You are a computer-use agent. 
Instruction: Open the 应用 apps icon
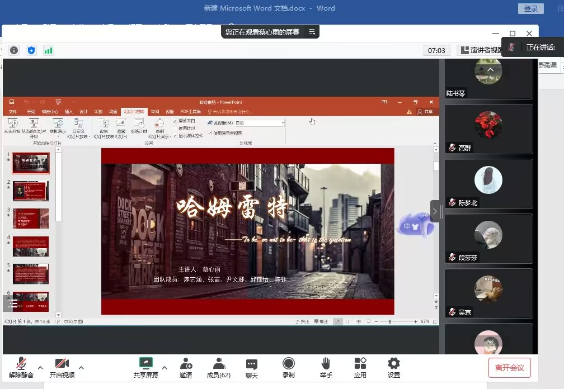pyautogui.click(x=360, y=368)
